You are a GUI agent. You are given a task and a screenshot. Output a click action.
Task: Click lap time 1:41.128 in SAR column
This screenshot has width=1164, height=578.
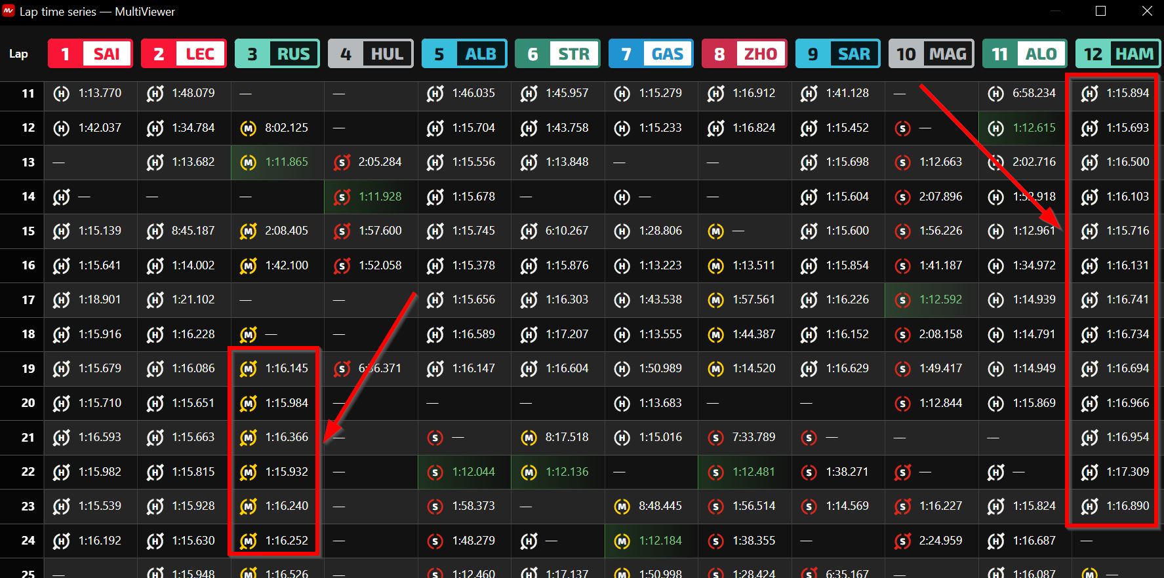click(847, 93)
